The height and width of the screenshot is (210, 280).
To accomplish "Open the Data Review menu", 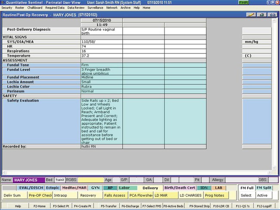I will pos(76,8).
